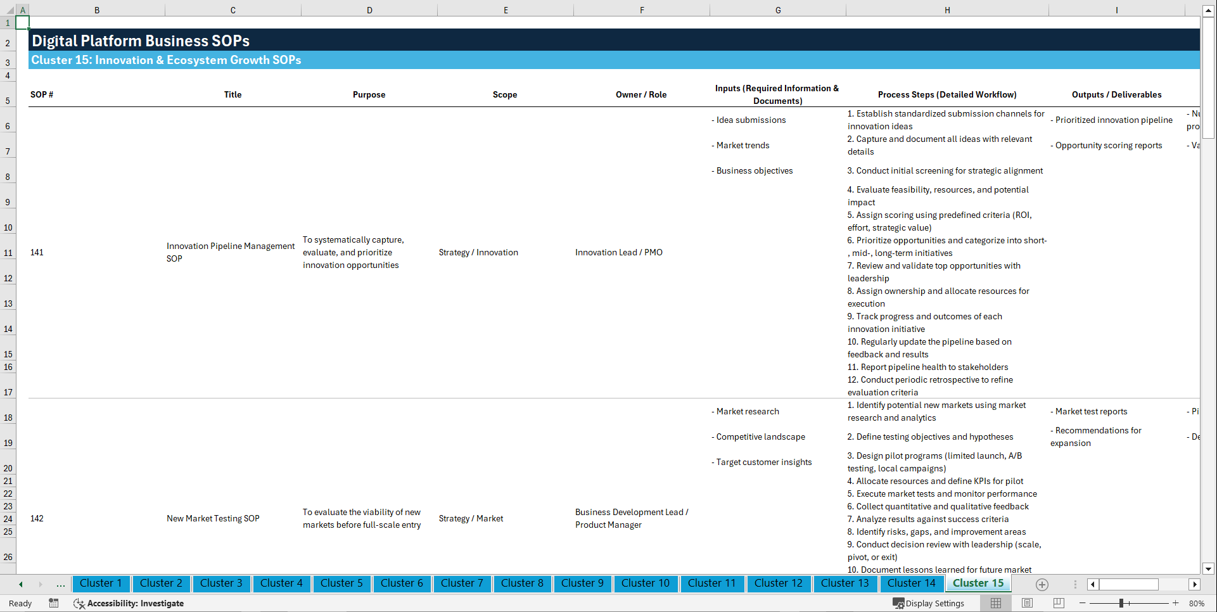
Task: Click the macro recording icon in status bar
Action: (x=54, y=603)
